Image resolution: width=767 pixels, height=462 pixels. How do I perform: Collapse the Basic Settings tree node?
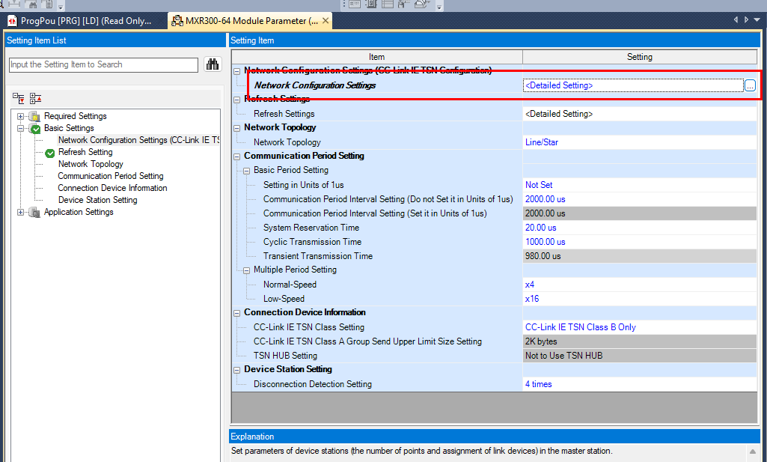pyautogui.click(x=20, y=128)
